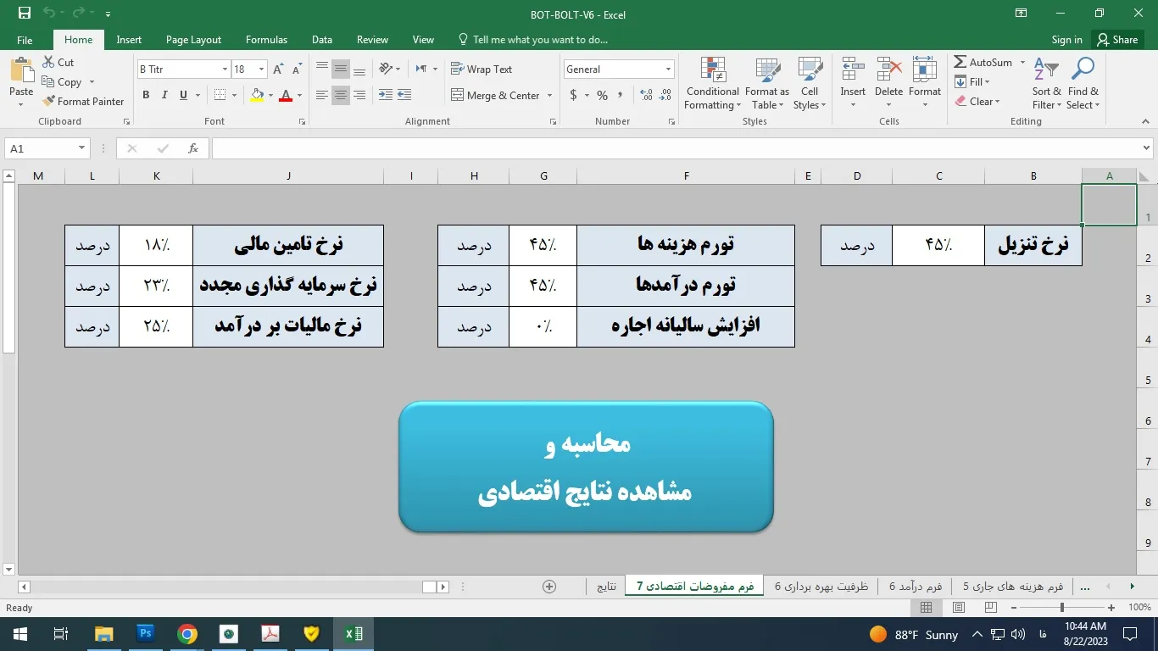Open Conditional Formatting menu
The height and width of the screenshot is (651, 1158).
point(712,85)
